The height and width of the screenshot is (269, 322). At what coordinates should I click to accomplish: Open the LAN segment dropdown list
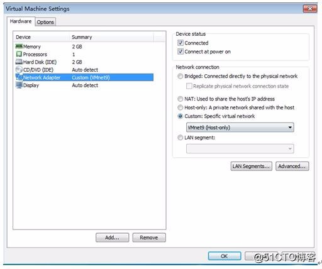[240, 149]
